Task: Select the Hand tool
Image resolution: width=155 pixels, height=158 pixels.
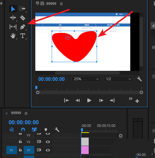Action: [x=13, y=36]
